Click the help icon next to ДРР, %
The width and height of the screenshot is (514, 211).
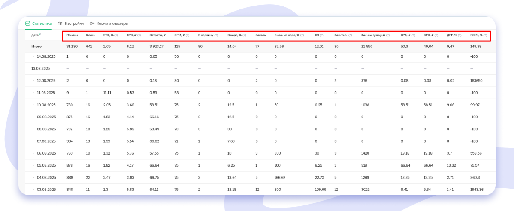[x=460, y=35]
